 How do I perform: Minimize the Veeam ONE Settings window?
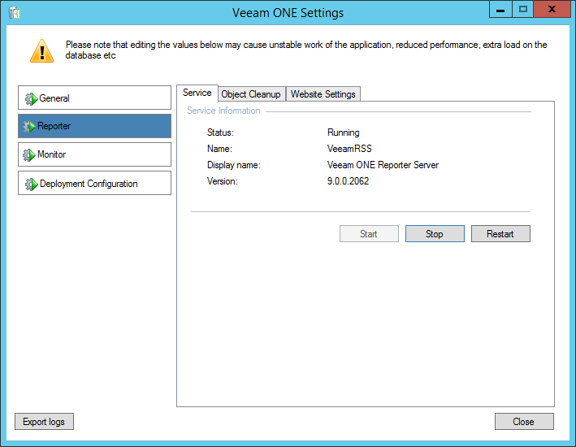click(500, 10)
